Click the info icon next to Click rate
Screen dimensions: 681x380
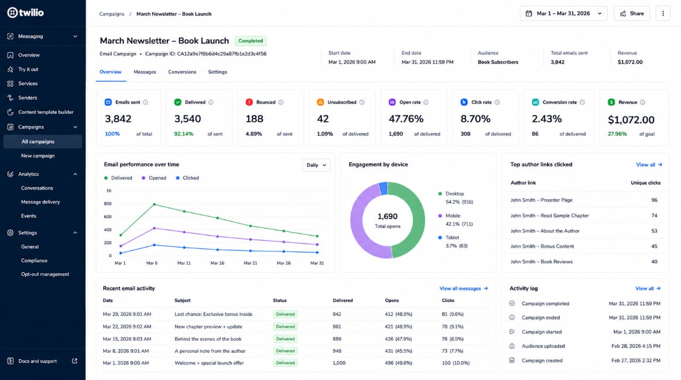[497, 102]
